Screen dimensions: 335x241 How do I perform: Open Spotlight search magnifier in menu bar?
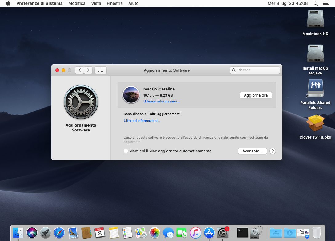tap(316, 3)
